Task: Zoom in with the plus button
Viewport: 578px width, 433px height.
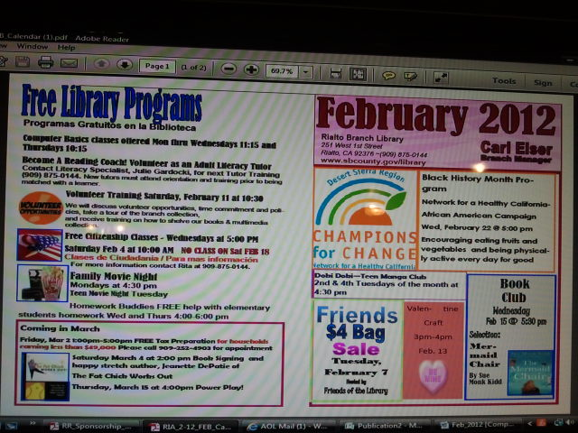Action: pos(251,69)
